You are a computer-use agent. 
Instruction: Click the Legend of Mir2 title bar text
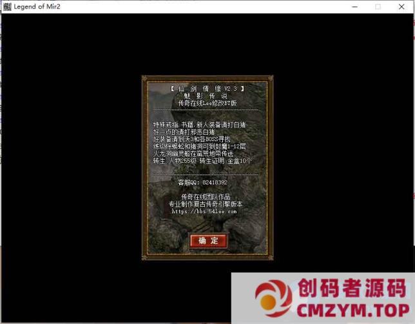pos(37,6)
